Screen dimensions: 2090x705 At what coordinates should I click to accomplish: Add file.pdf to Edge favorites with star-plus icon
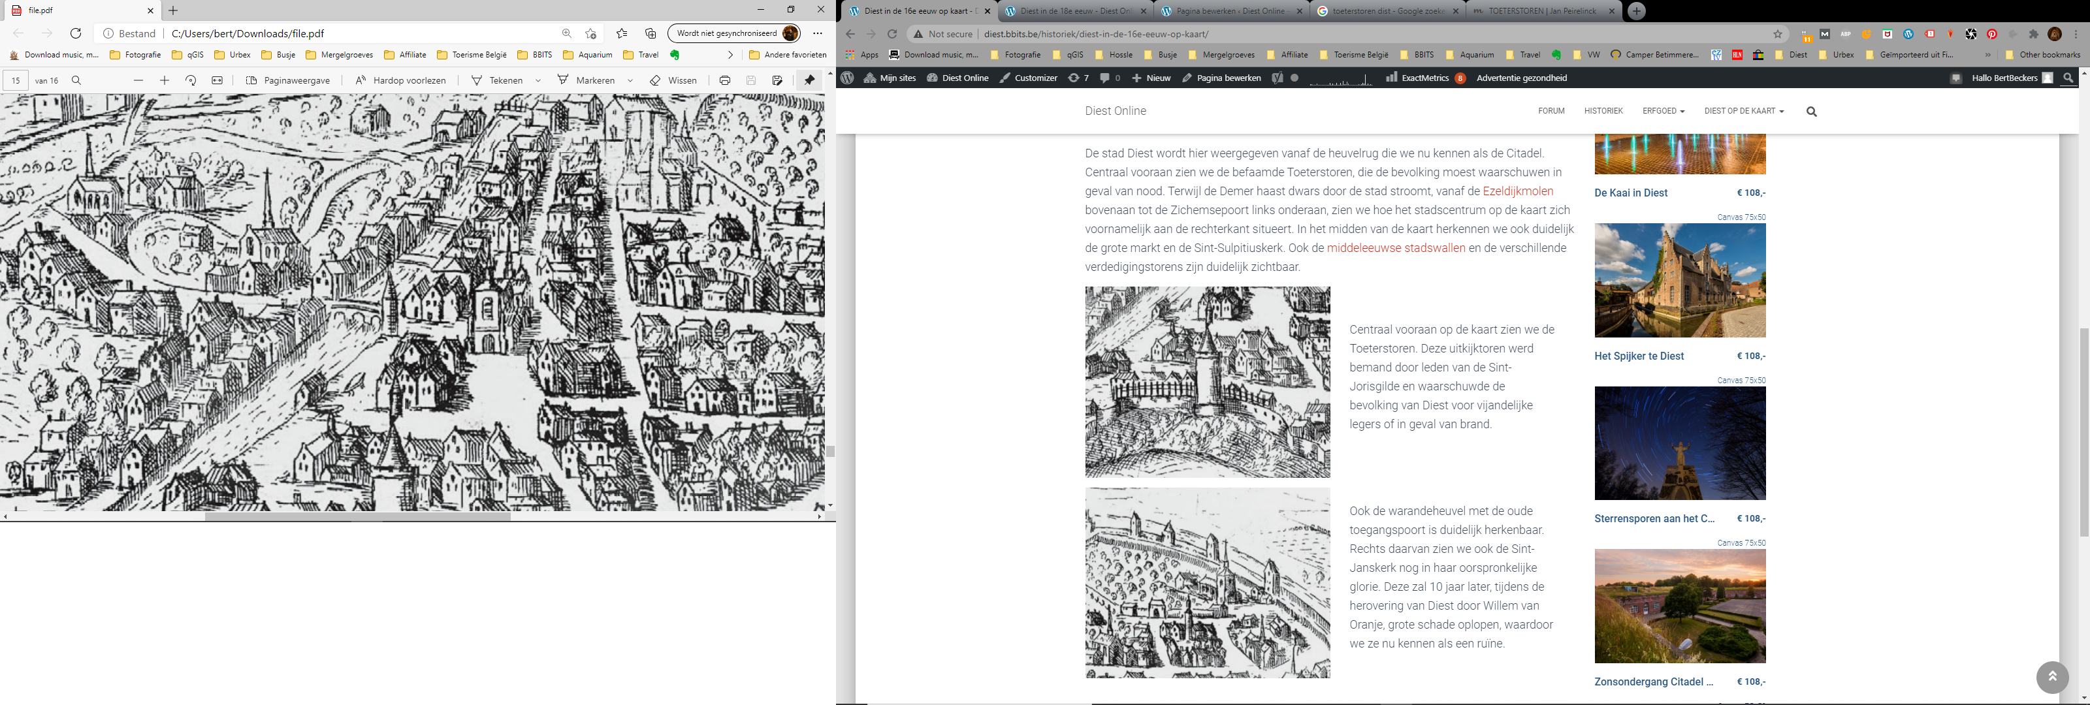pos(590,33)
